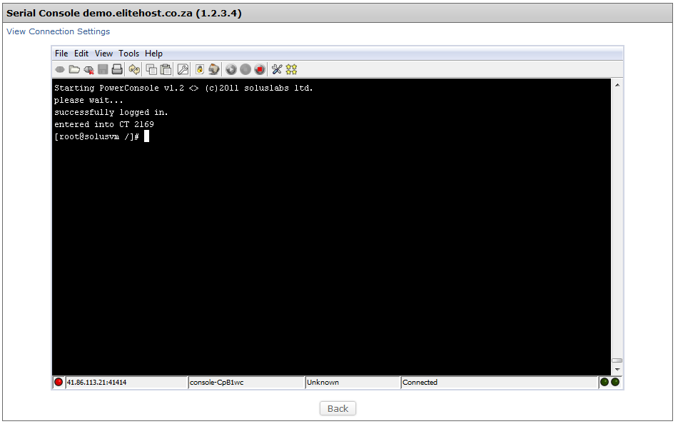Click the grey round pause icon

click(246, 69)
